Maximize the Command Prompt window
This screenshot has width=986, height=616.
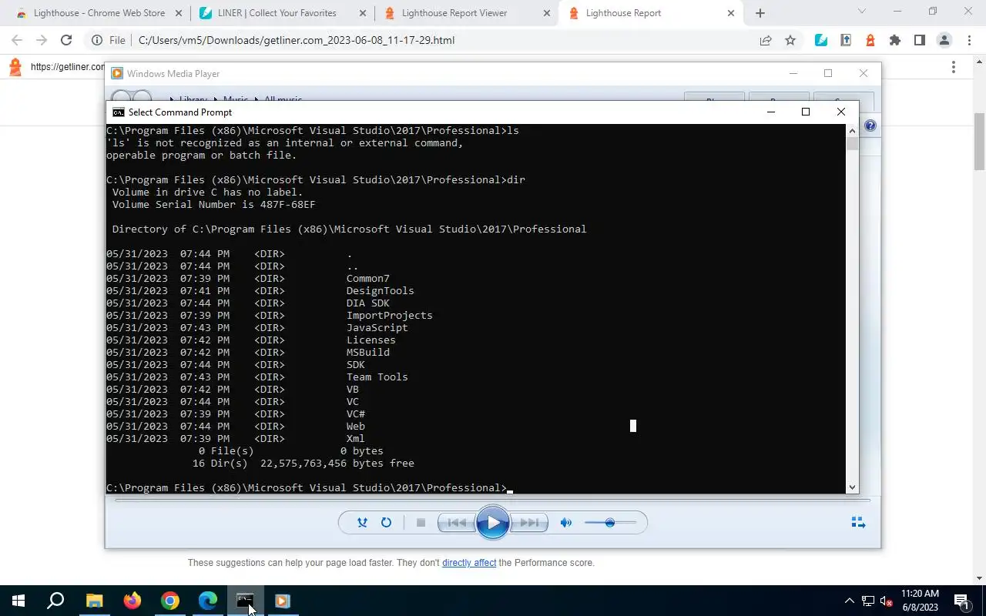tap(806, 112)
